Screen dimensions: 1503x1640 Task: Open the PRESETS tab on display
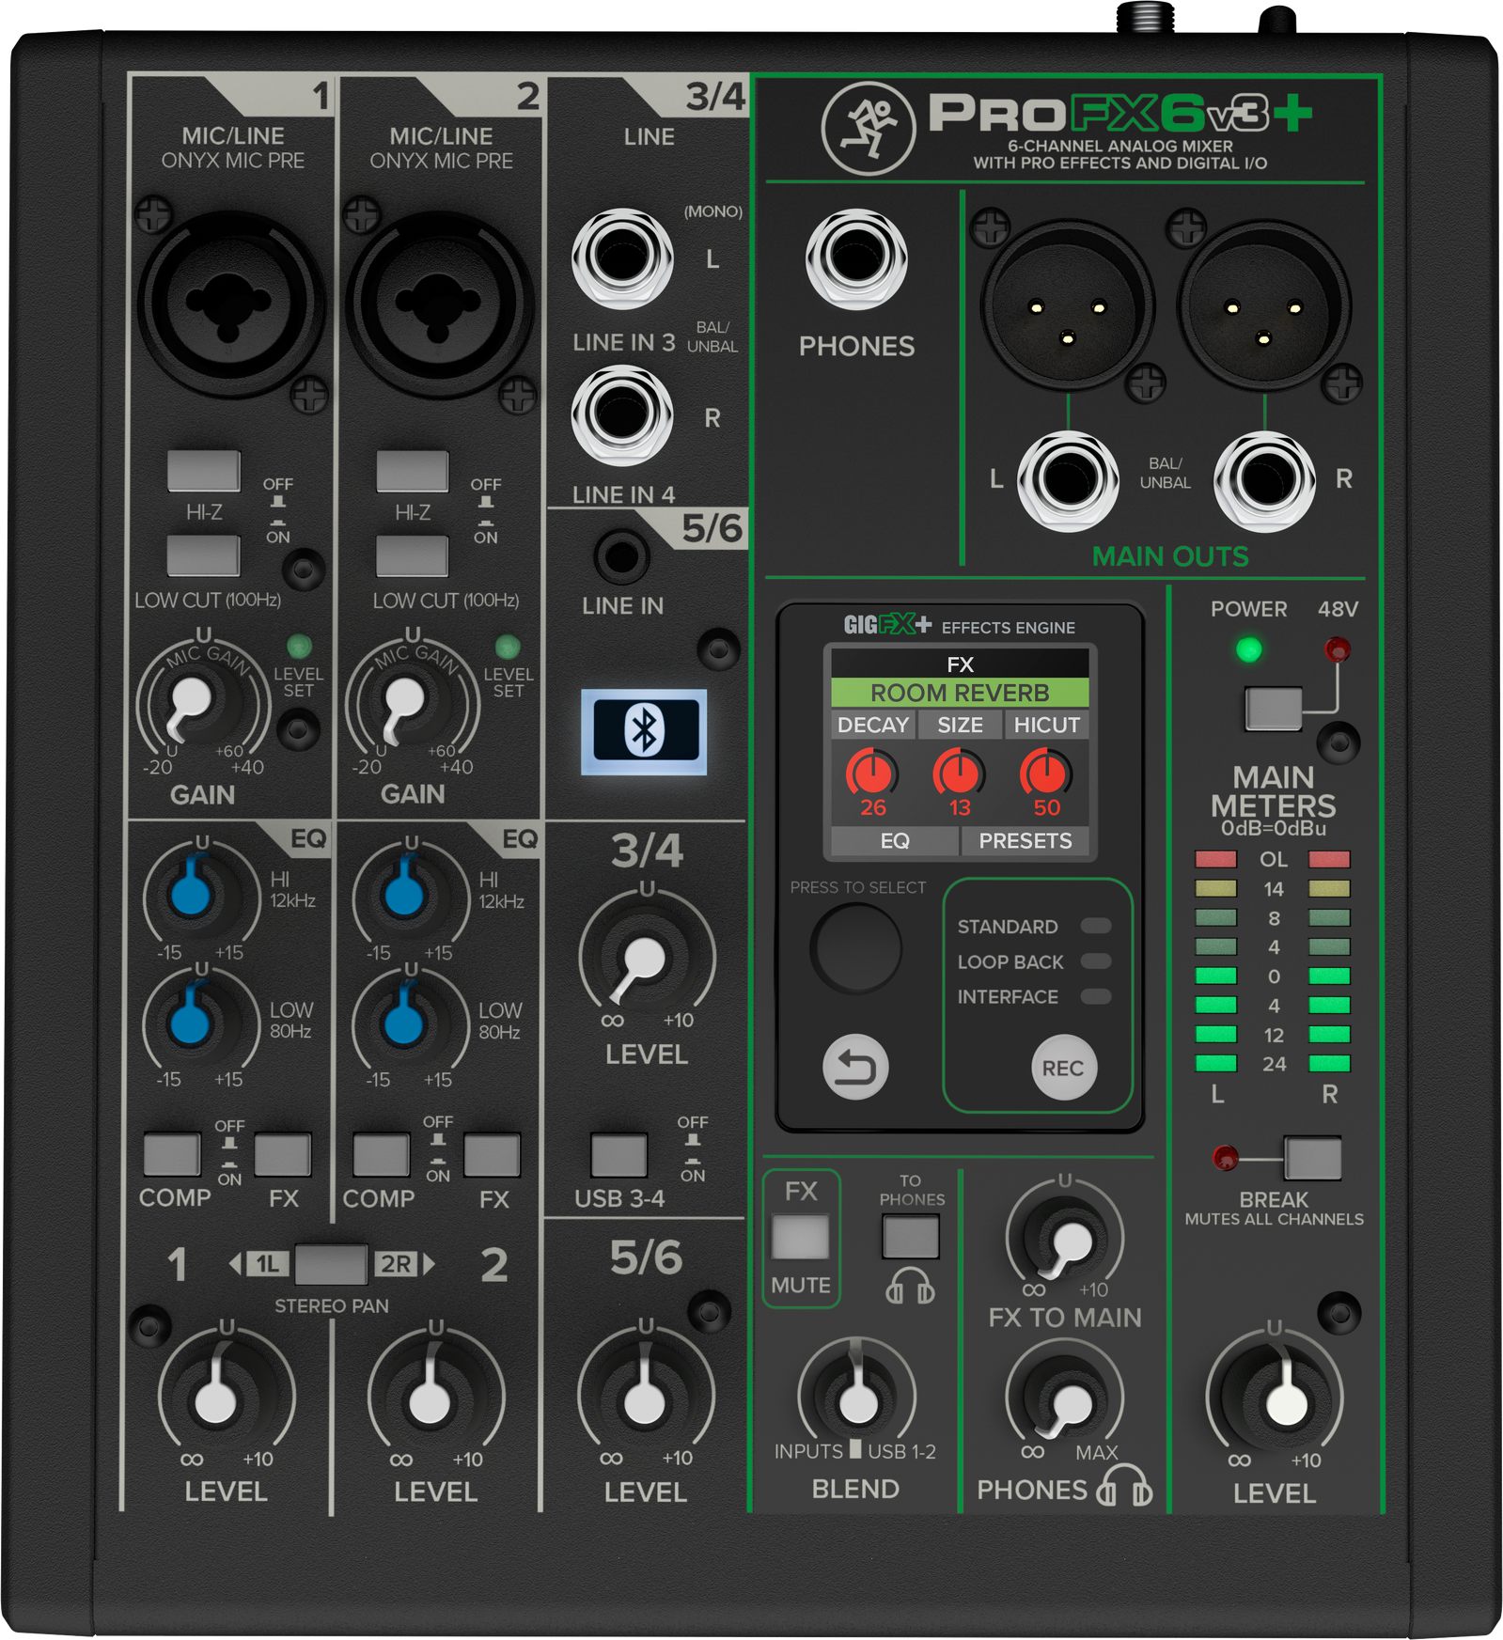coord(1025,840)
